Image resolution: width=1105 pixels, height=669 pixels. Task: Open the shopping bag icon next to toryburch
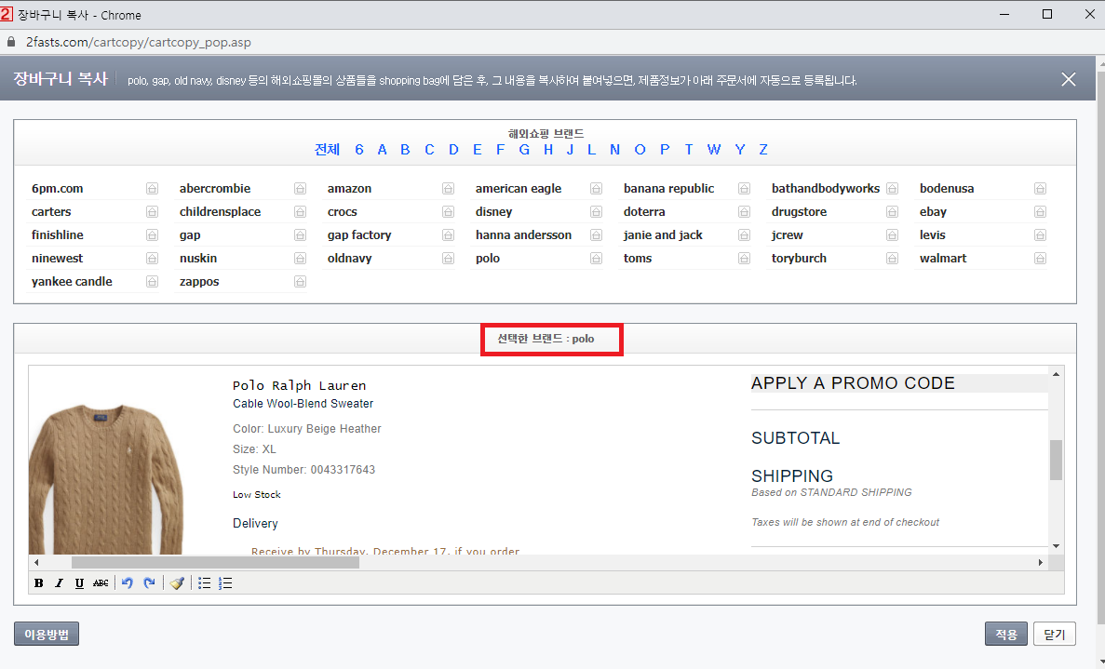click(892, 259)
